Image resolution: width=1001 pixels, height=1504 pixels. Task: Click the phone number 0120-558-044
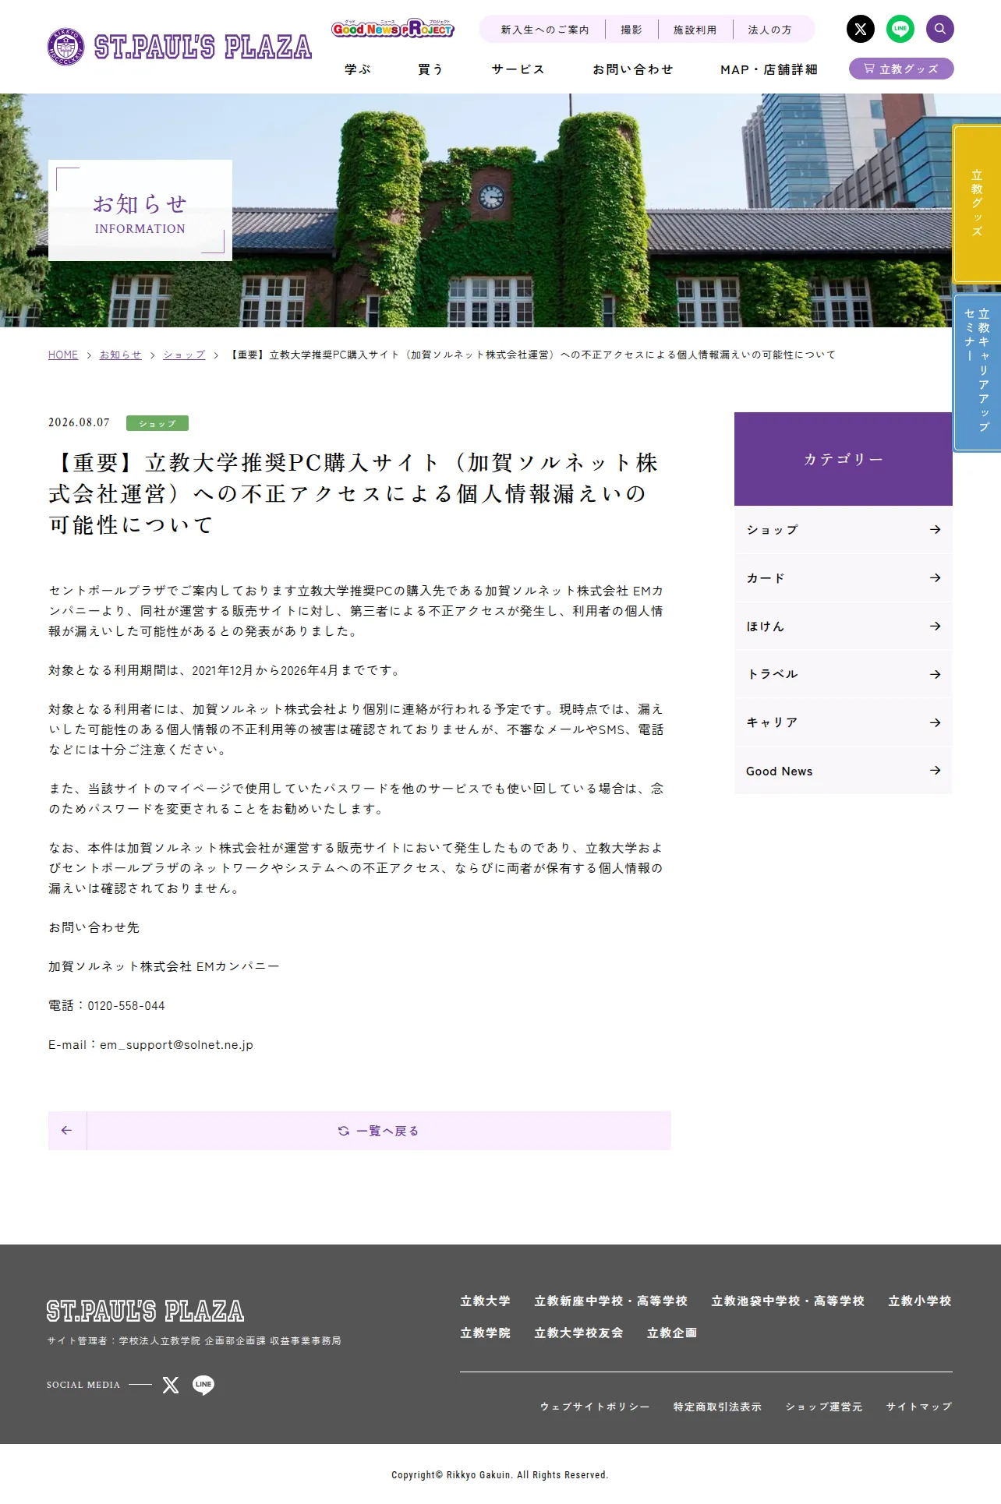tap(126, 1006)
